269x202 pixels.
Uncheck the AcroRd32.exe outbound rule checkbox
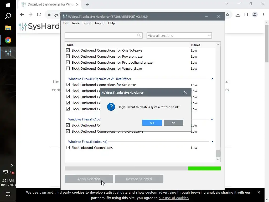pos(68,131)
